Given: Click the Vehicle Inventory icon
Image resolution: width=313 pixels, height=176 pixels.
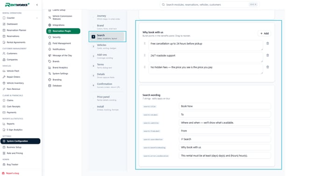Looking at the screenshot, I should (x=4, y=83).
